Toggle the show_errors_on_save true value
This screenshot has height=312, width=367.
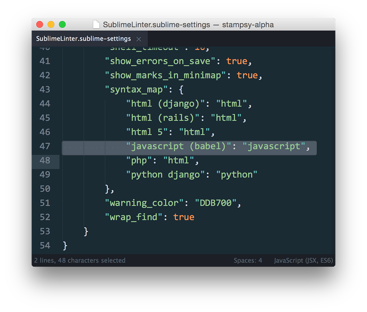237,61
